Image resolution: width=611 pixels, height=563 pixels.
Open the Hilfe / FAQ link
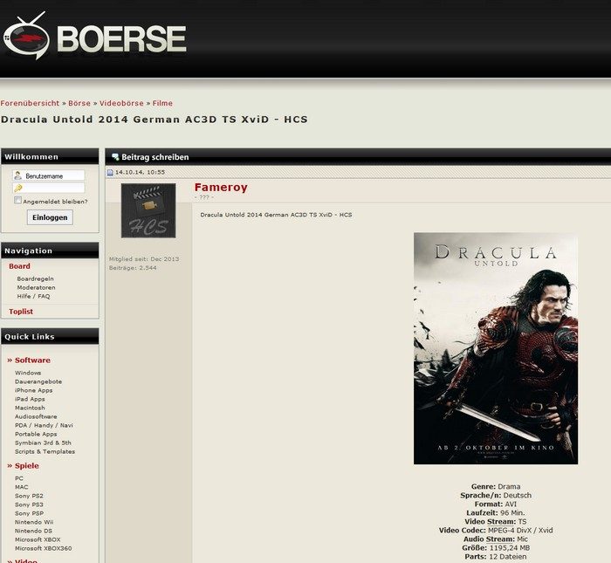(35, 296)
